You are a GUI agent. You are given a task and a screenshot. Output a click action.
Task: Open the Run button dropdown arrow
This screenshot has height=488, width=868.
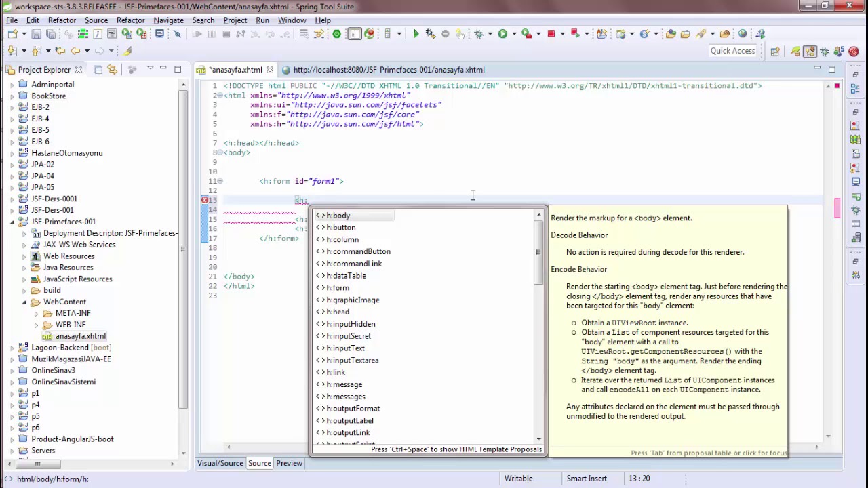click(514, 33)
